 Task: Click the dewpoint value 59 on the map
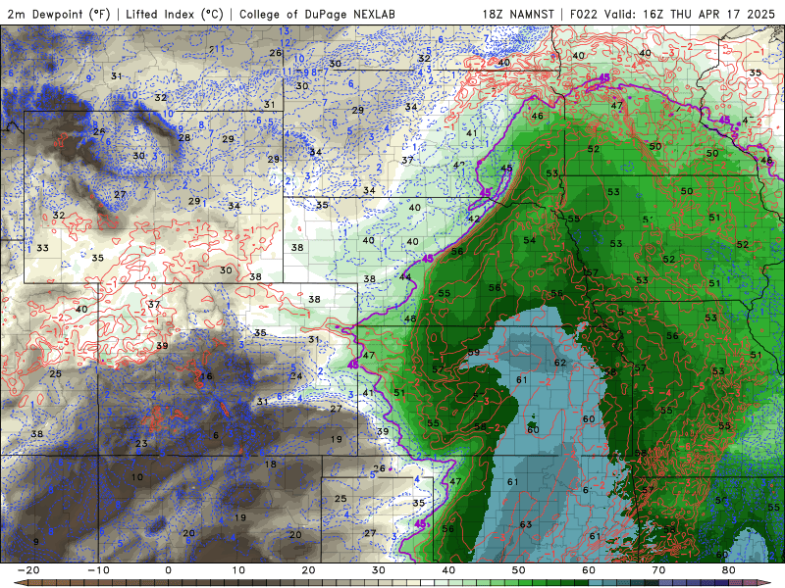coord(474,353)
